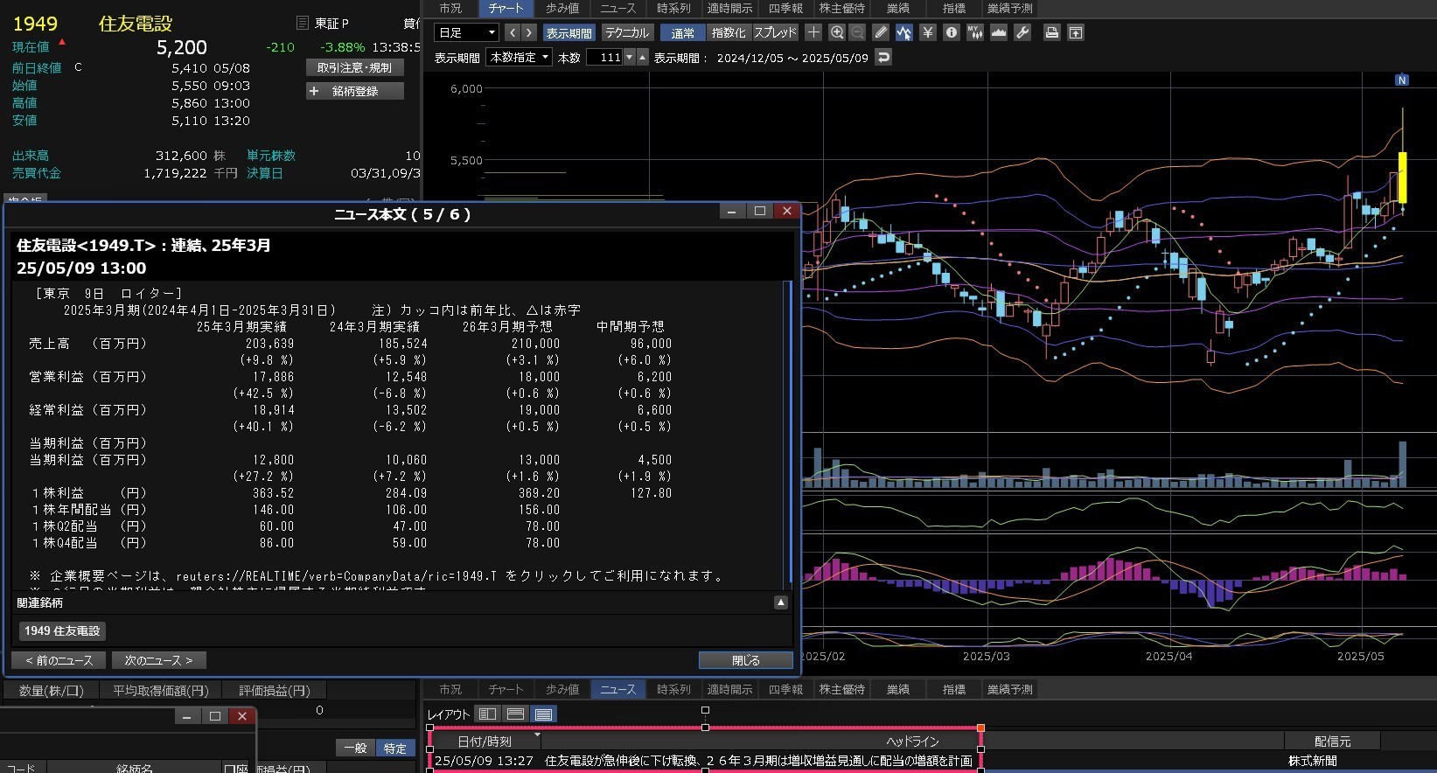Collapse the 関連銘柄 section arrow
Image resolution: width=1437 pixels, height=773 pixels.
click(x=781, y=602)
